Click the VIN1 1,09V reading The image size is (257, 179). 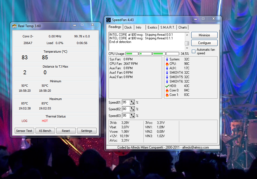(x=155, y=127)
